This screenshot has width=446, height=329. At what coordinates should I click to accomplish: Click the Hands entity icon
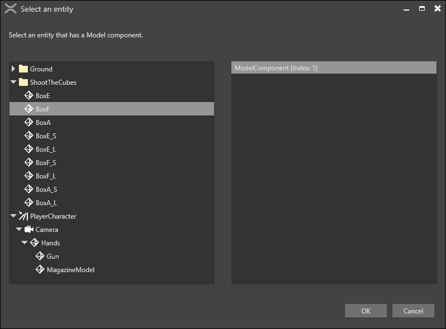tap(35, 243)
